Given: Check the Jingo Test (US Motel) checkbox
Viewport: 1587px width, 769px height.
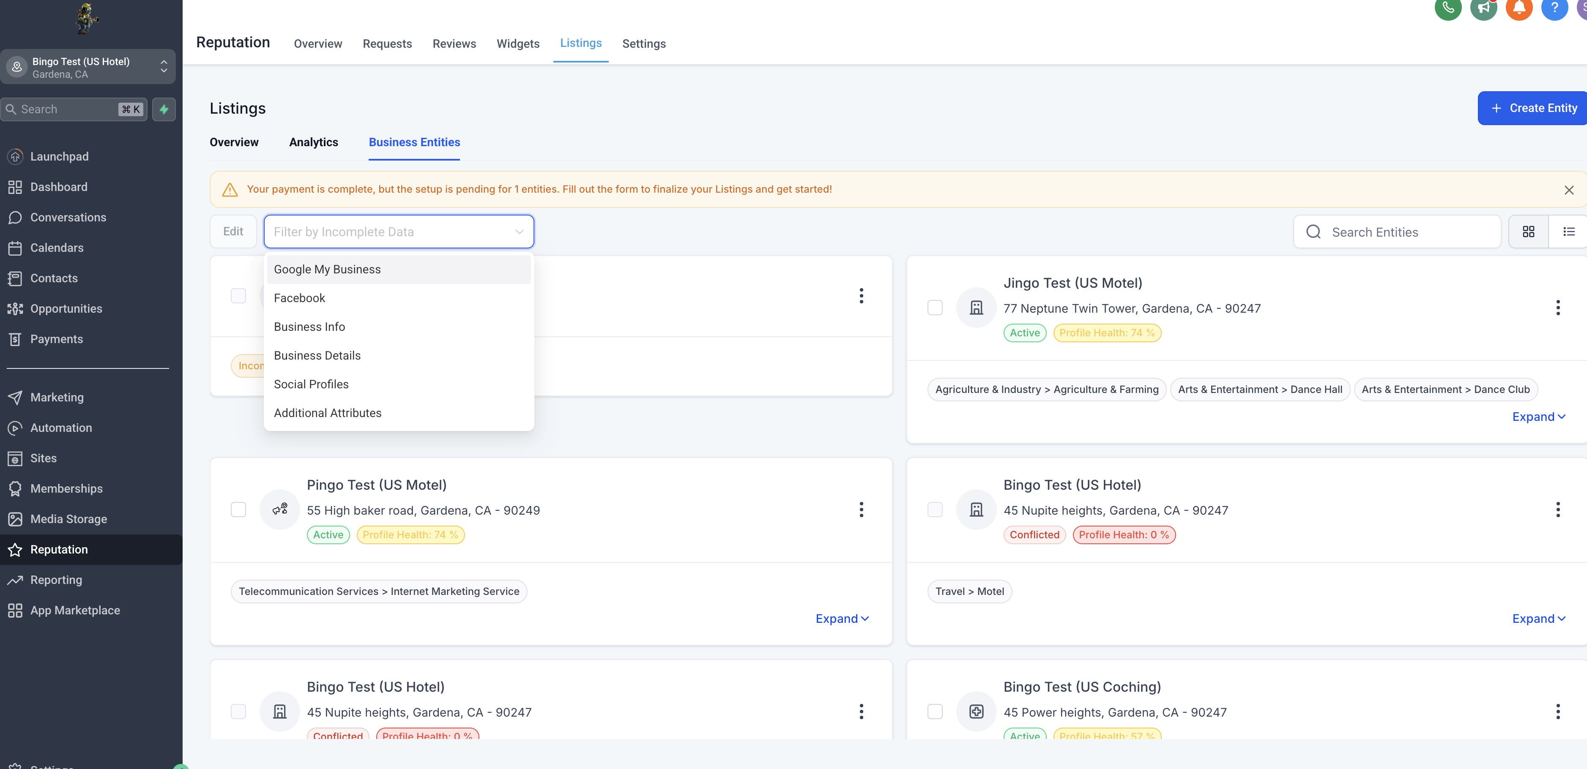Looking at the screenshot, I should [x=935, y=307].
